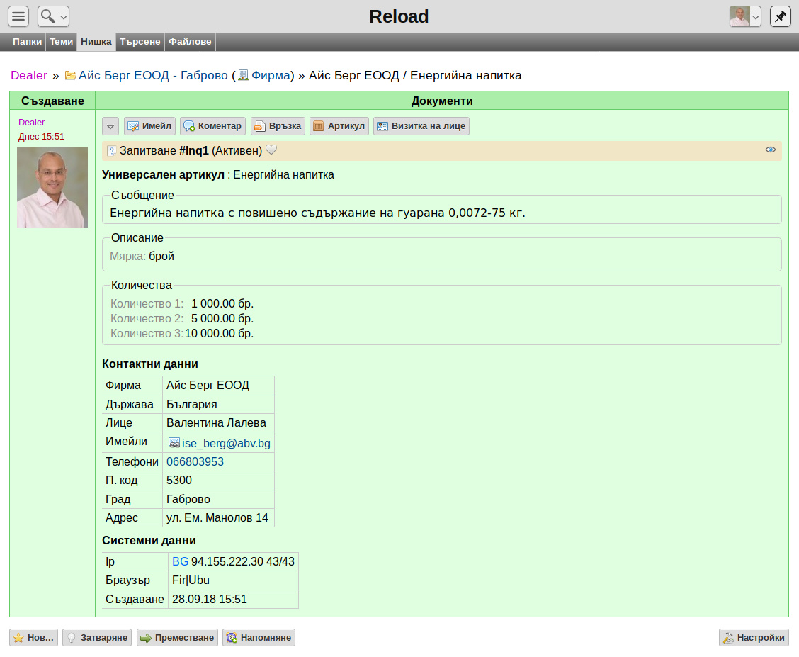
Task: Set a reminder with Напомняне button
Action: click(259, 638)
